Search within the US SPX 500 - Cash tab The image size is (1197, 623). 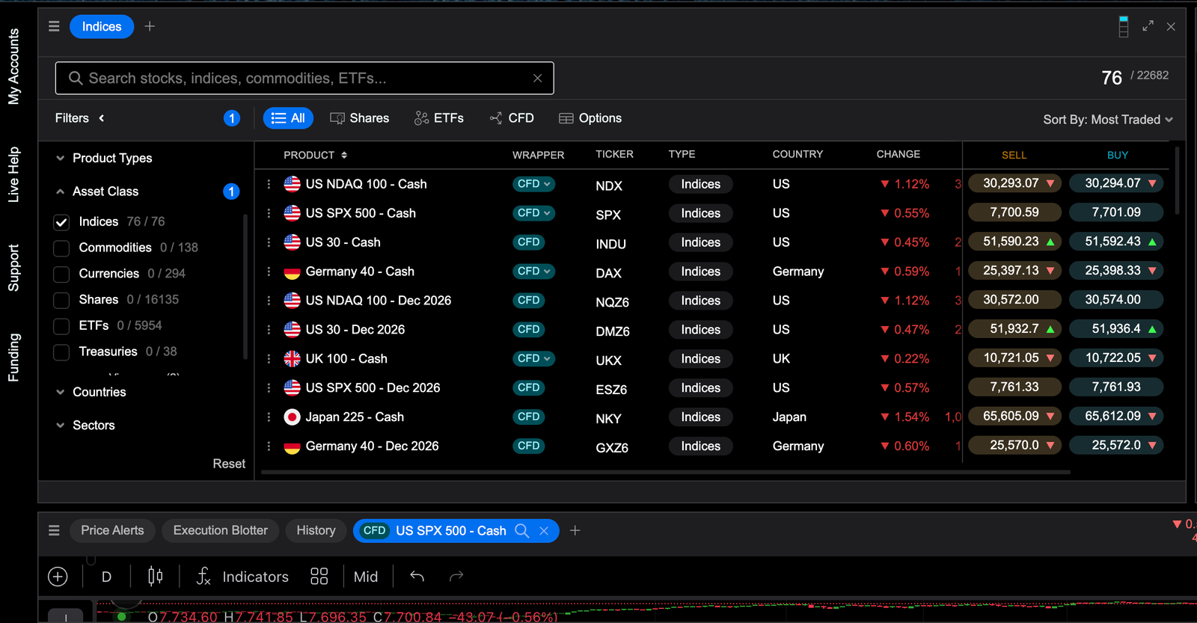pyautogui.click(x=522, y=530)
